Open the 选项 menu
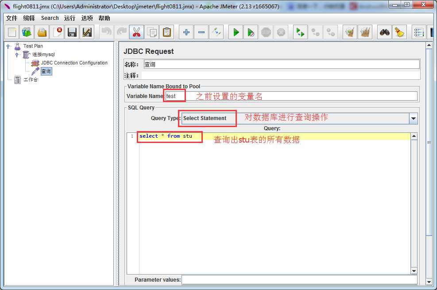The image size is (437, 290). click(87, 18)
